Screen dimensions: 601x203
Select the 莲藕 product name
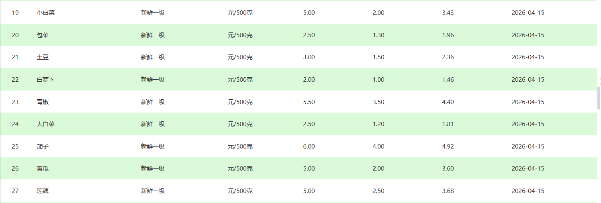coord(43,191)
